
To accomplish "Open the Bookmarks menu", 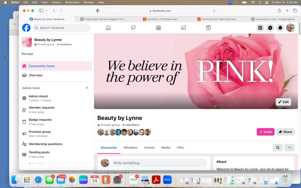I will [72, 2].
